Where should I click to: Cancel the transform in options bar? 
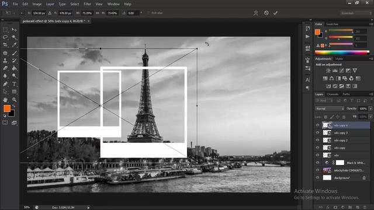pos(266,13)
